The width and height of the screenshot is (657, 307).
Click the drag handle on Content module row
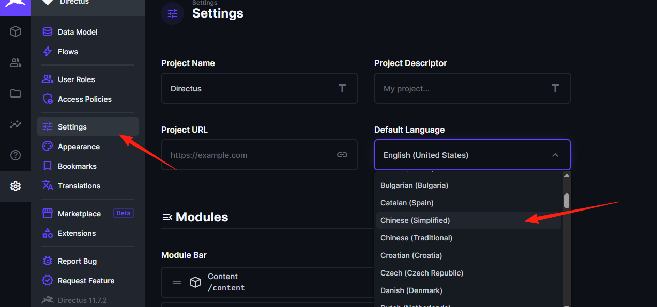point(177,282)
